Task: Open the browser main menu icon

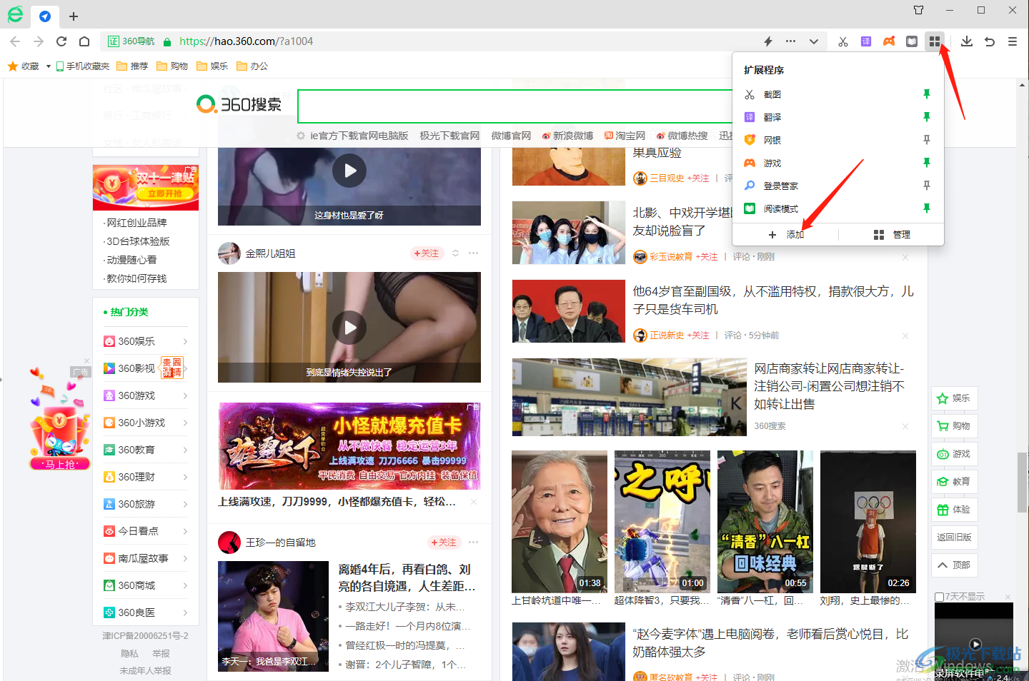Action: (1013, 41)
